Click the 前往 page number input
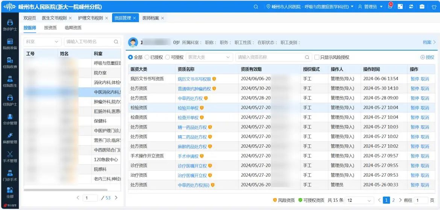This screenshot has width=440, height=210. point(421,200)
